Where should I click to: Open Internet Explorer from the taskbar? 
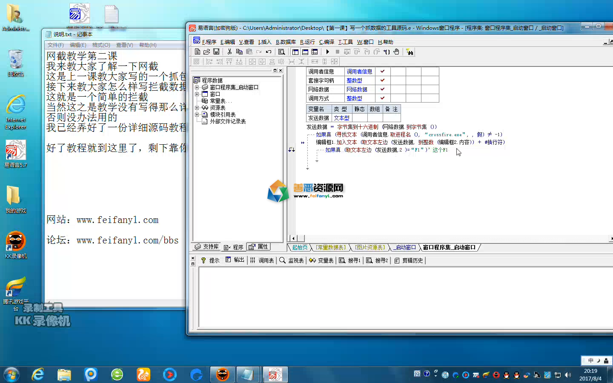coord(38,374)
